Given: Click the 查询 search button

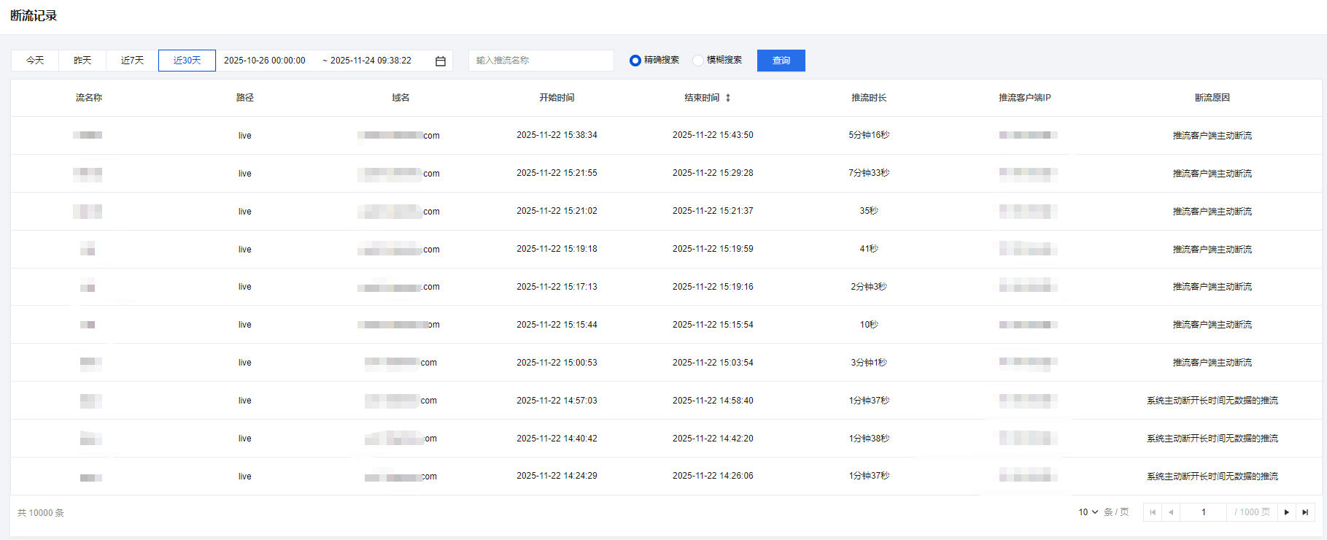Looking at the screenshot, I should 781,61.
